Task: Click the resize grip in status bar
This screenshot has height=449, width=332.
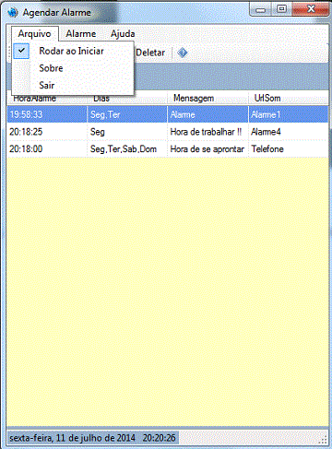Action: coord(324,440)
